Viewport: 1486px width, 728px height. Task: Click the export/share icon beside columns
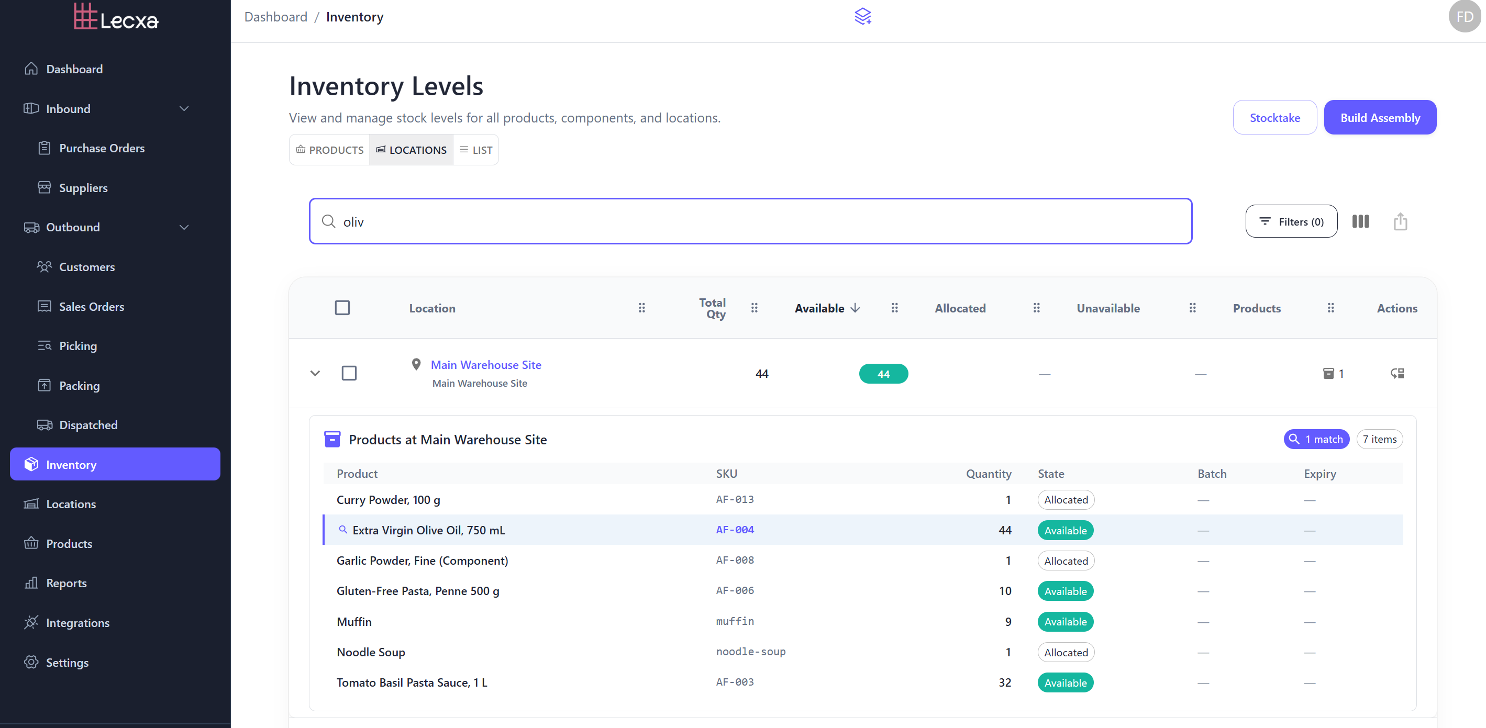tap(1400, 221)
